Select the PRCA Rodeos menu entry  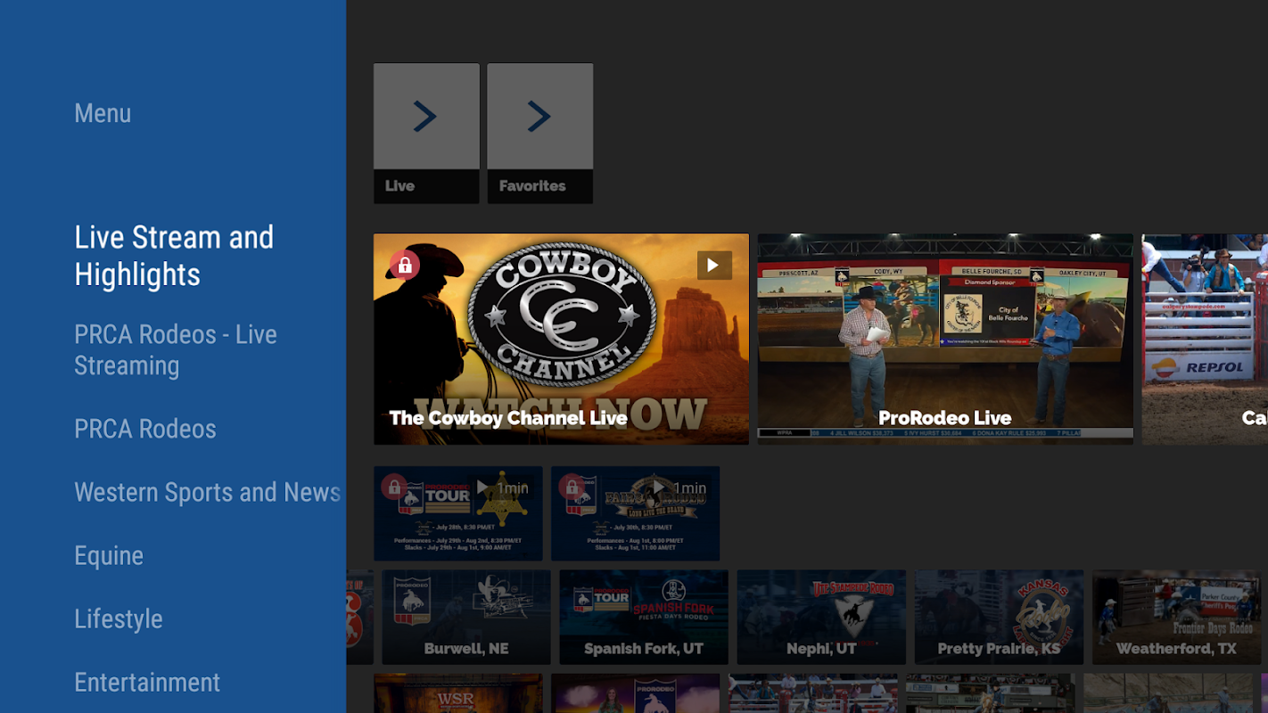[x=145, y=429]
